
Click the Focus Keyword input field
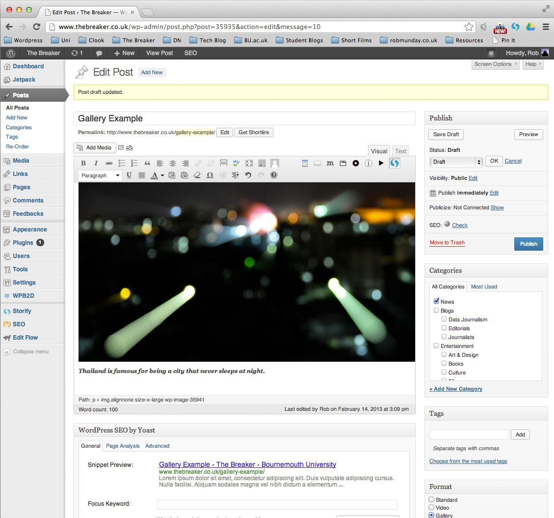coord(277,504)
